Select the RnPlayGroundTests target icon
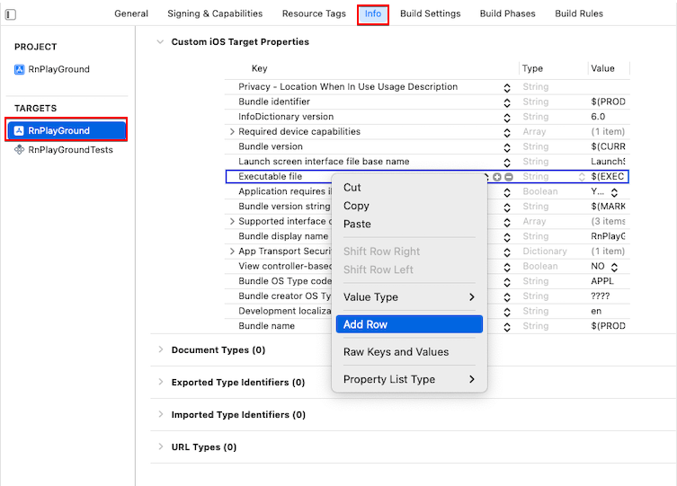This screenshot has height=486, width=677. [20, 150]
